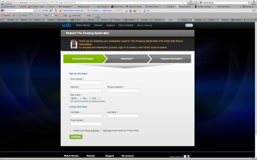The width and height of the screenshot is (257, 160).
Task: Switch to the Inbox tab
Action: pyautogui.click(x=23, y=20)
